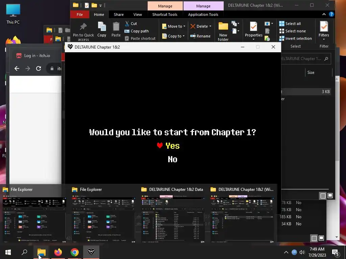Open the File tab
Screen dimensions: 346x259
click(x=80, y=15)
